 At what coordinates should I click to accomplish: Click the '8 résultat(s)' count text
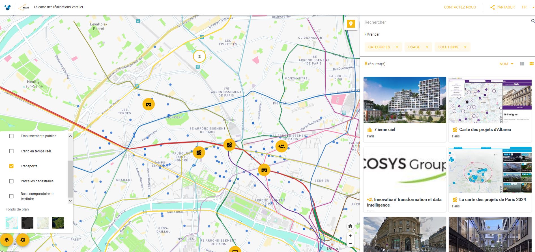pyautogui.click(x=375, y=64)
